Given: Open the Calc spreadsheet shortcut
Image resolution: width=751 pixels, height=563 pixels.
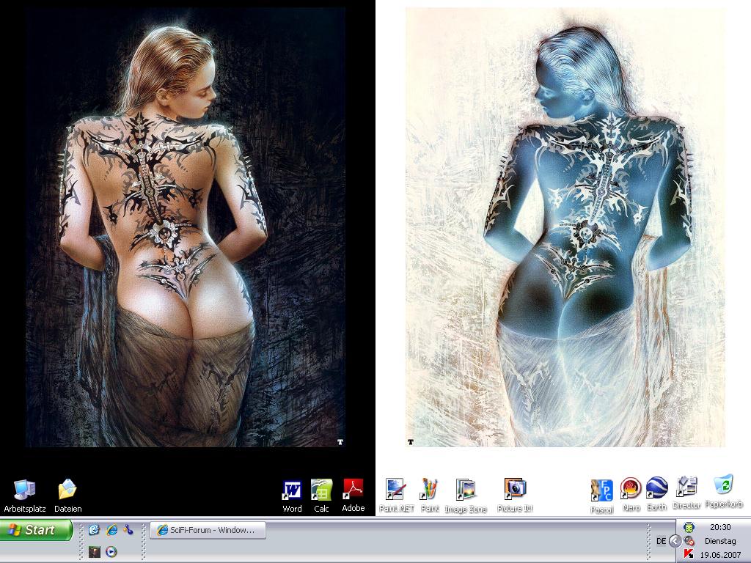Looking at the screenshot, I should pyautogui.click(x=321, y=490).
